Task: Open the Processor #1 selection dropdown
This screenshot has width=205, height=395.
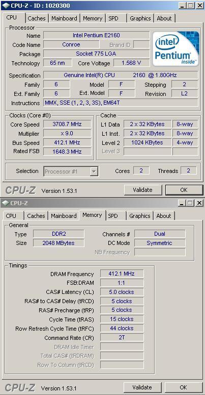Action: 71,171
